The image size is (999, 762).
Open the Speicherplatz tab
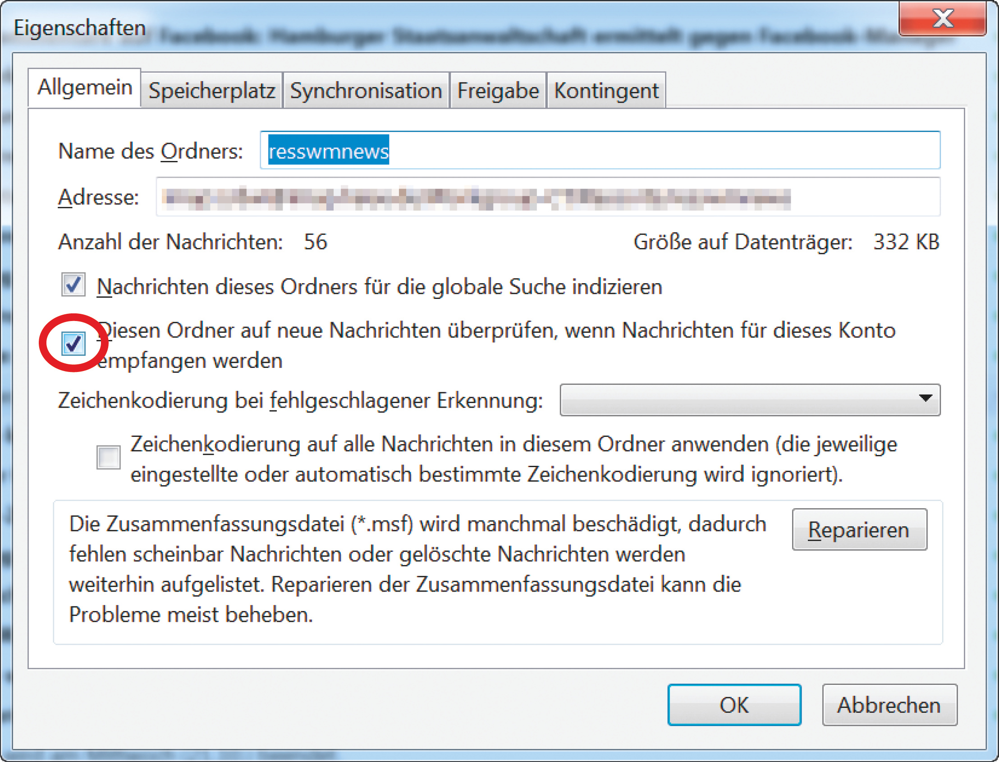tap(212, 91)
